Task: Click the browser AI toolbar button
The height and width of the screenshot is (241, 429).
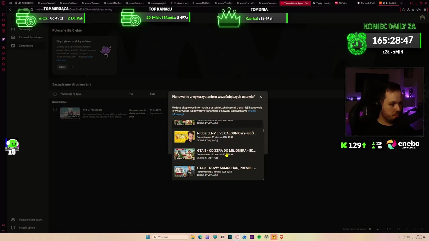Action: pyautogui.click(x=419, y=10)
